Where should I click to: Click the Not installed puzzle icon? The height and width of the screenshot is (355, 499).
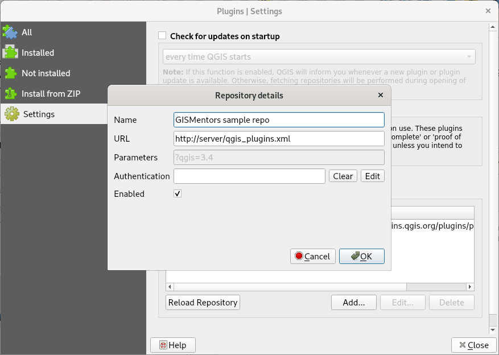tap(11, 73)
